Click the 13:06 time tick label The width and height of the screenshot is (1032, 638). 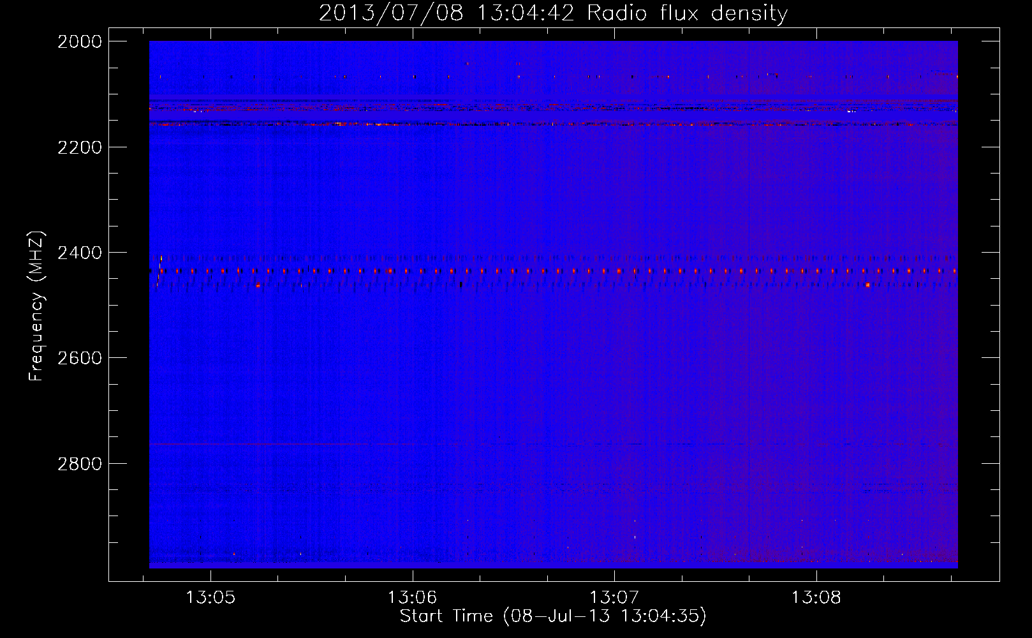(413, 598)
